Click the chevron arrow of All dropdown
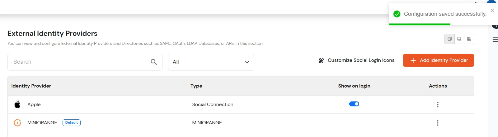 coord(247,62)
